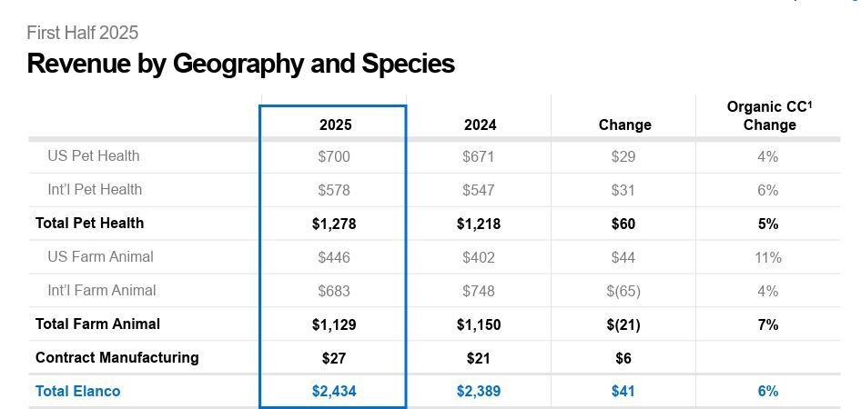The image size is (861, 409).
Task: Select the $1,278 Total Pet Health cell
Action: click(334, 224)
